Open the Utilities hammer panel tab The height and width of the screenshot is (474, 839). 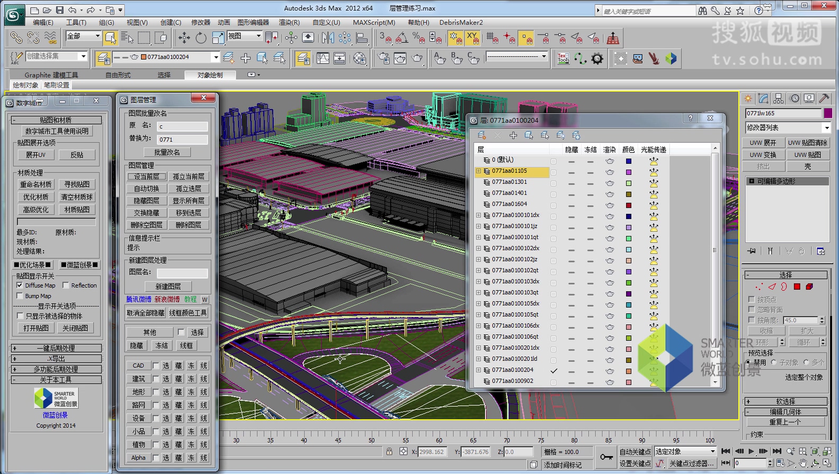tap(824, 98)
